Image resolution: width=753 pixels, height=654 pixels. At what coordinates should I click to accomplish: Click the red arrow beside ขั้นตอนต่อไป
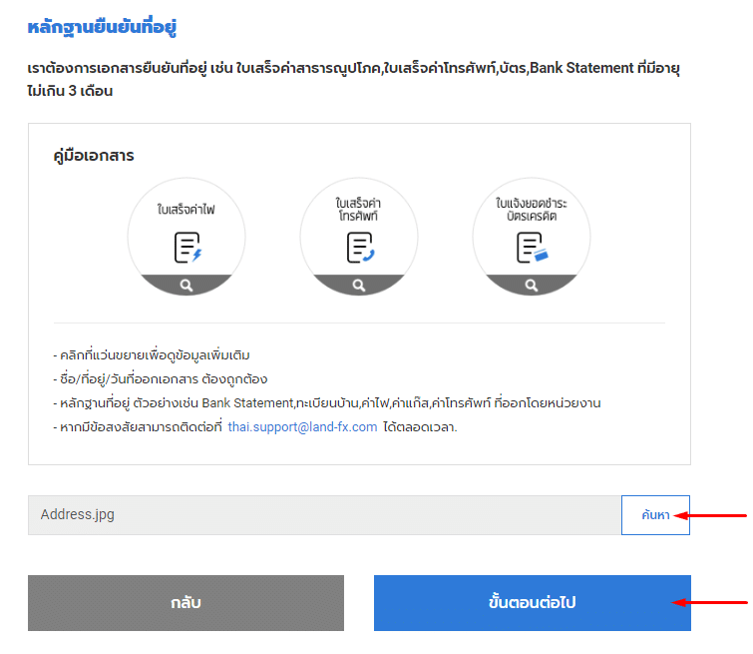[711, 602]
